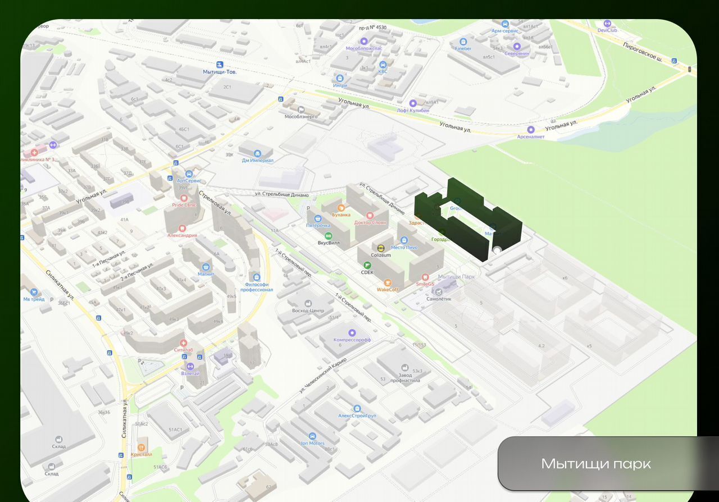Image resolution: width=719 pixels, height=502 pixels.
Task: Click the Место Пиво shop icon
Action: (x=404, y=240)
